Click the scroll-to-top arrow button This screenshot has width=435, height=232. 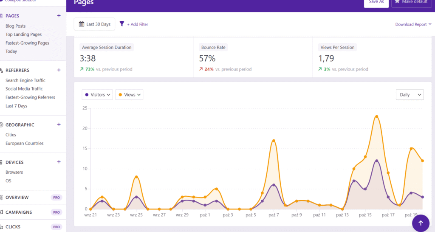point(421,223)
